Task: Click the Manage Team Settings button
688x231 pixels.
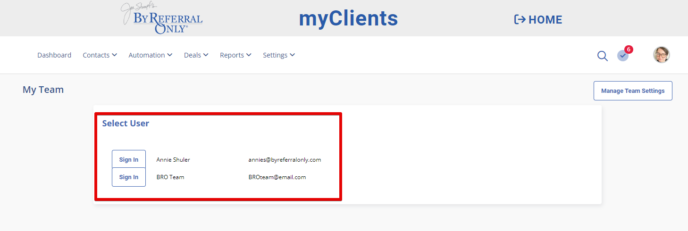Action: point(633,91)
